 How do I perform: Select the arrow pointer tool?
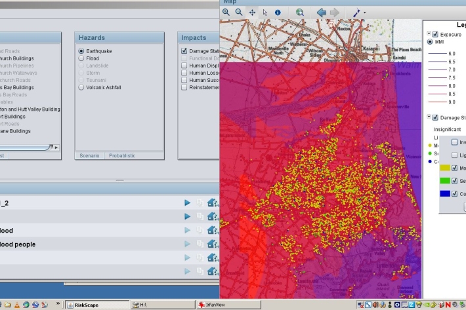pos(265,12)
